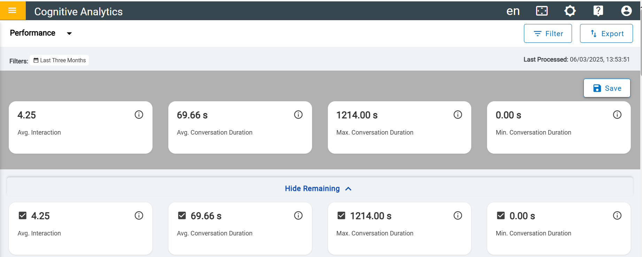Uncheck the Max. Conversation Duration checkbox

click(341, 216)
